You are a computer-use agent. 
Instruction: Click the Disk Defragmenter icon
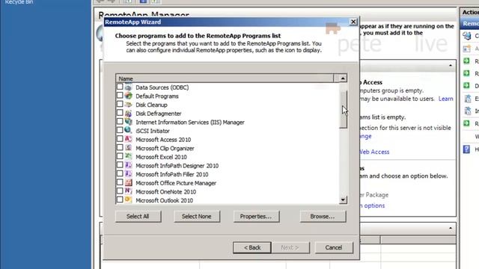click(128, 113)
